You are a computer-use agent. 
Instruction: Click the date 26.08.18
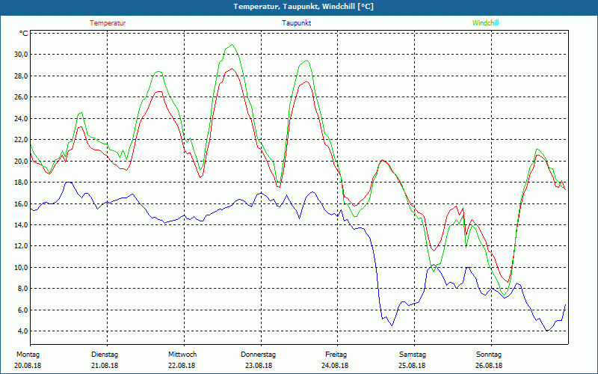coord(489,366)
